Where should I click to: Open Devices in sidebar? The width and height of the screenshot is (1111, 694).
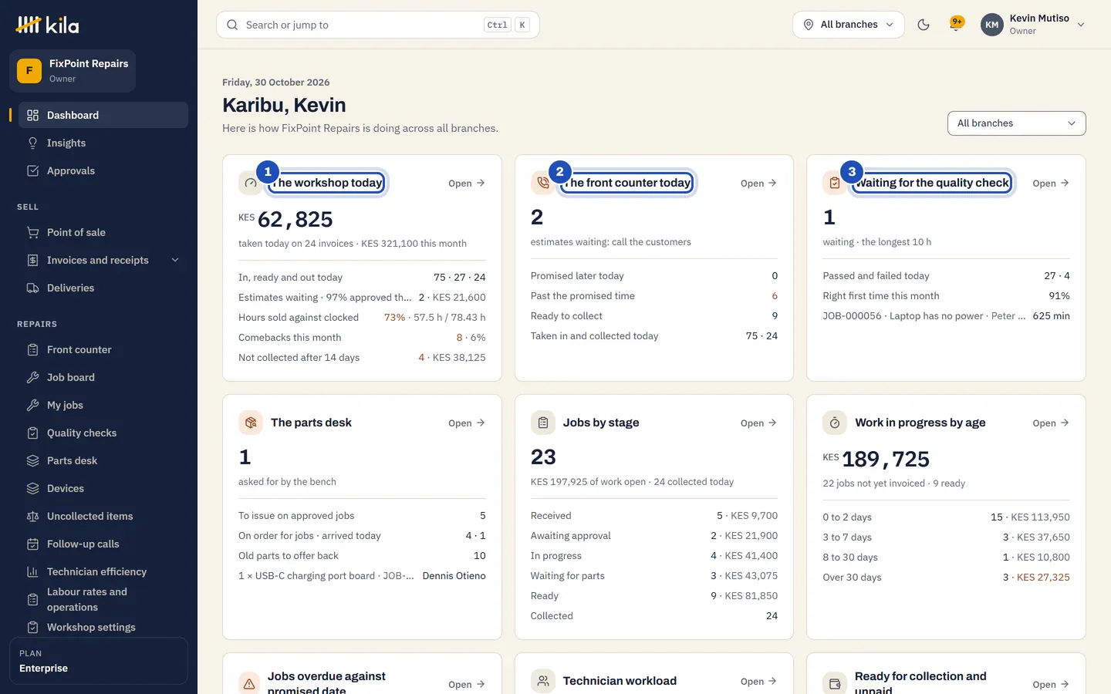pyautogui.click(x=103, y=488)
